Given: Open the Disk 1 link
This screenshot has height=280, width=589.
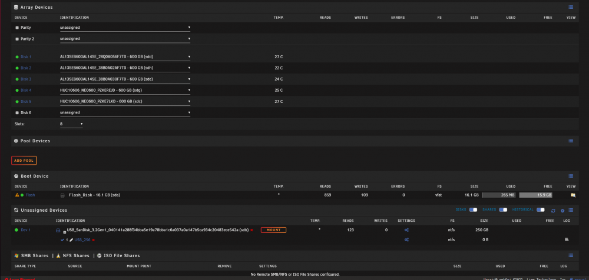Looking at the screenshot, I should pos(26,57).
